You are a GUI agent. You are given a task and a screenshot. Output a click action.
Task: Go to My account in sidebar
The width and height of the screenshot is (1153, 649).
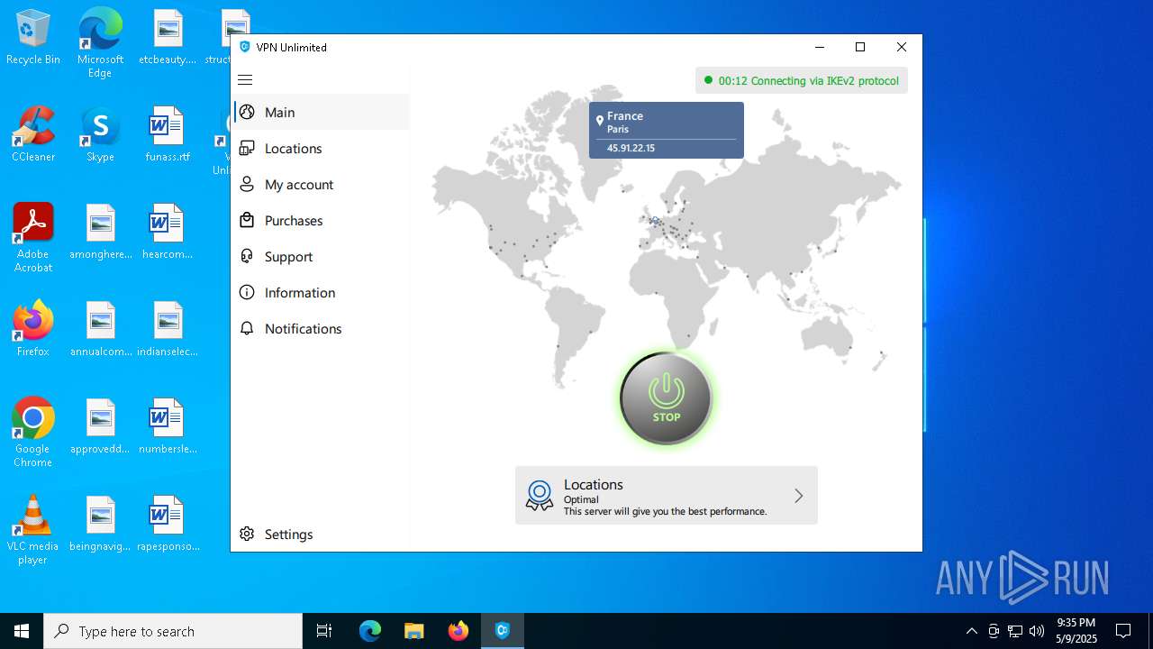click(x=322, y=185)
